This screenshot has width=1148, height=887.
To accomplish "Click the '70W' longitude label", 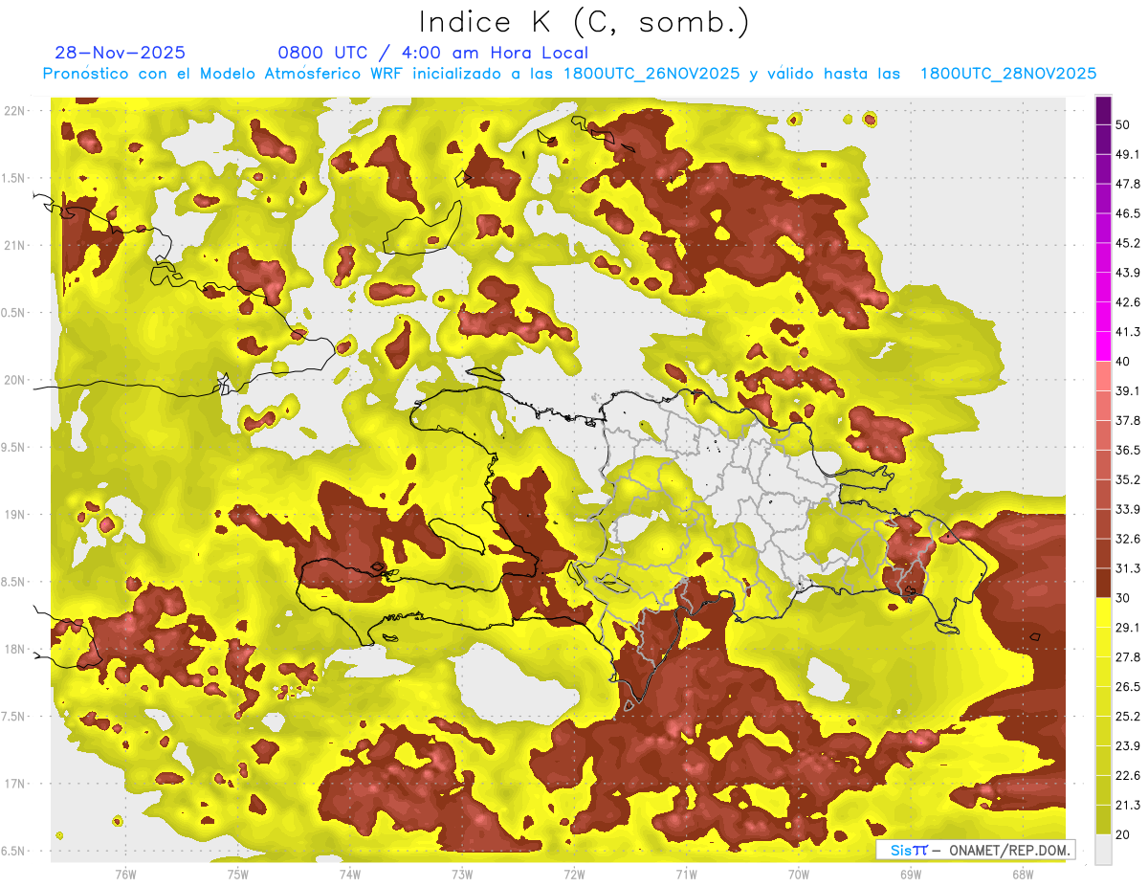I will [x=799, y=873].
